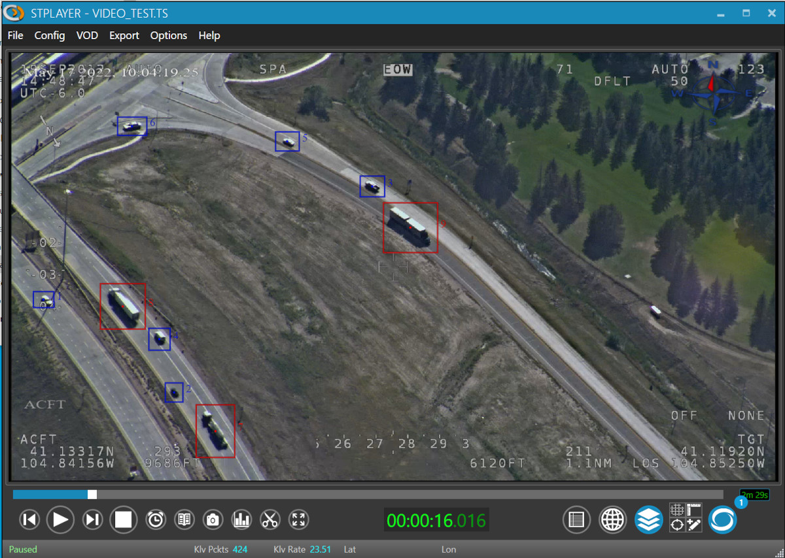Click the blue swirl notification icon
785x558 pixels.
[722, 520]
